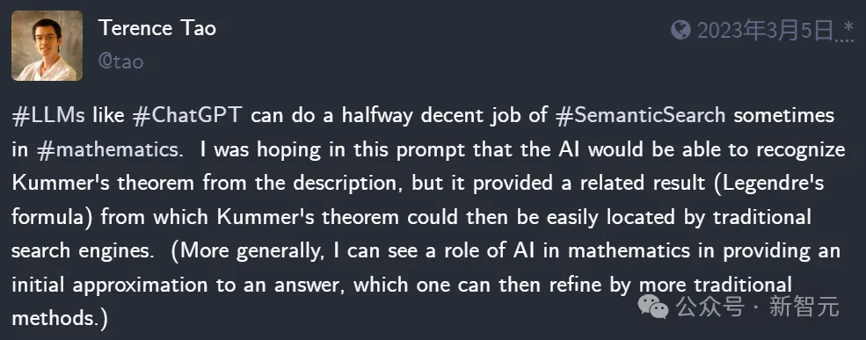Click the 新智元 watermark text
This screenshot has width=866, height=340.
tap(804, 307)
